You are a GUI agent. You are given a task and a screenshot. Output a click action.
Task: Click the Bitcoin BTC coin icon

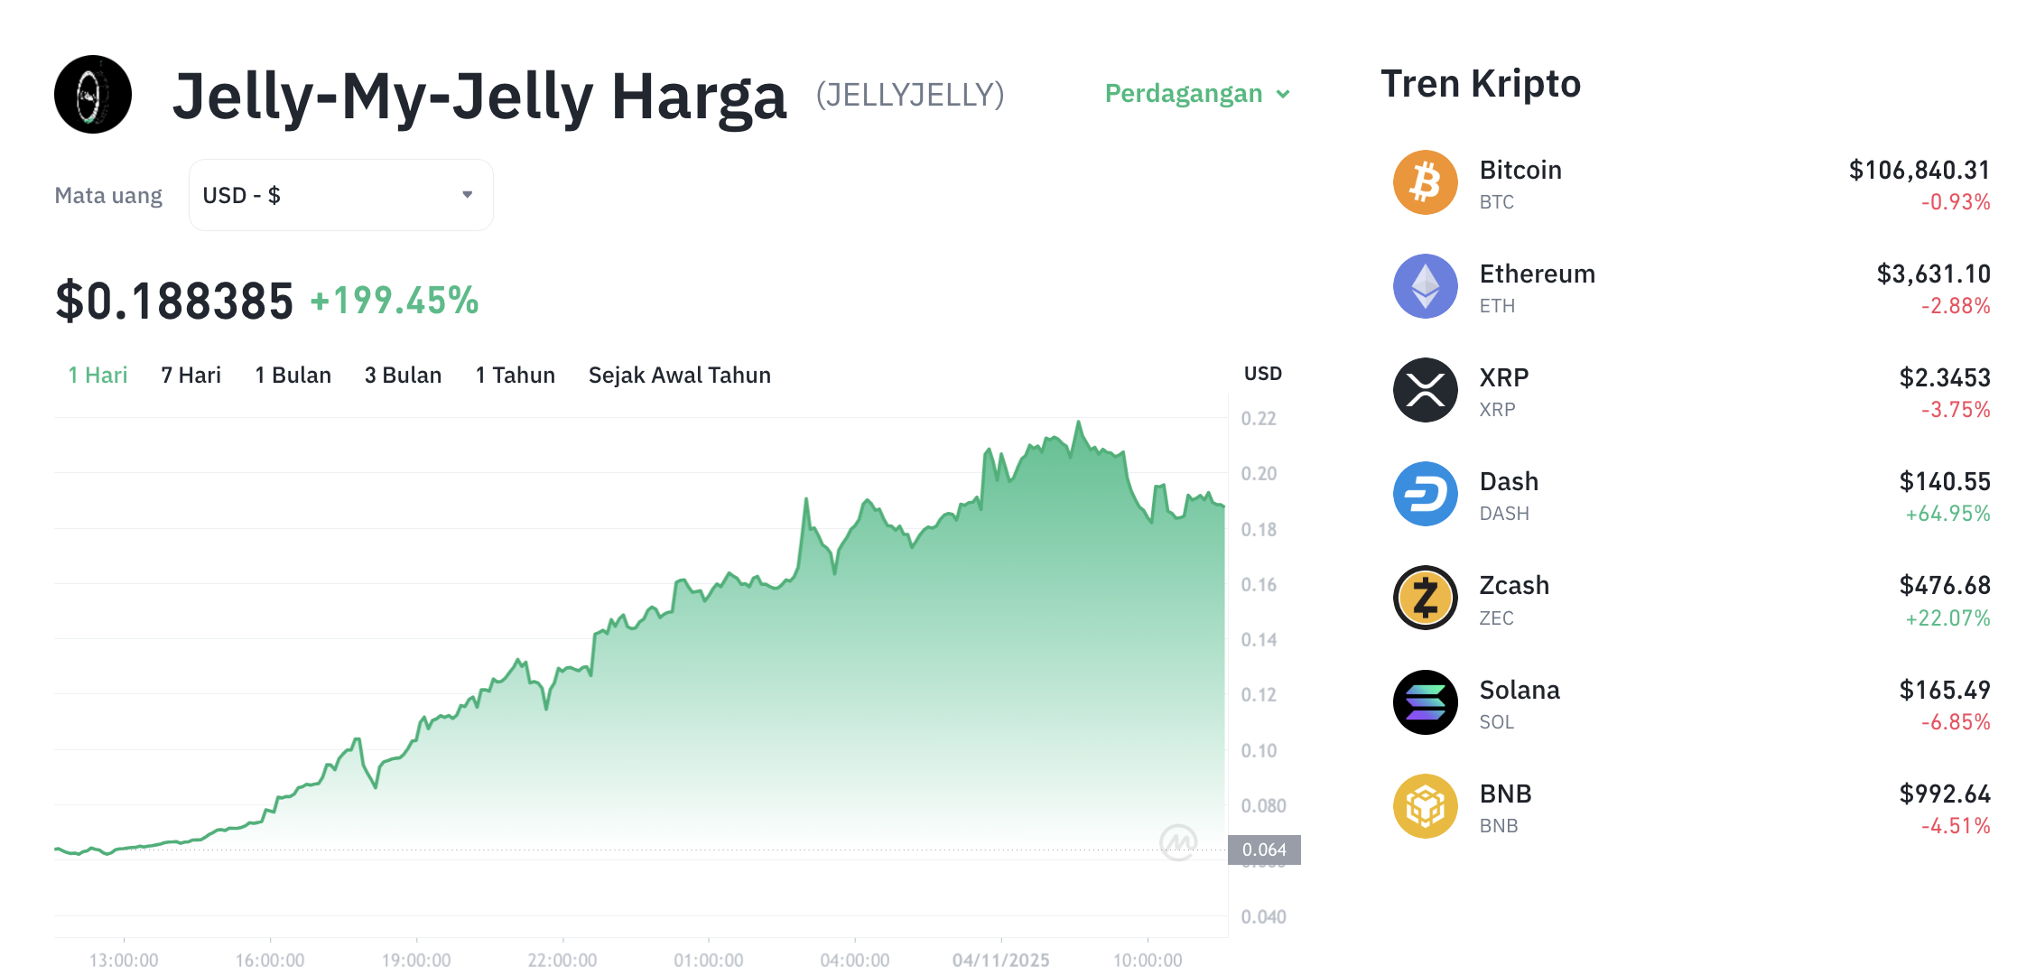coord(1425,181)
